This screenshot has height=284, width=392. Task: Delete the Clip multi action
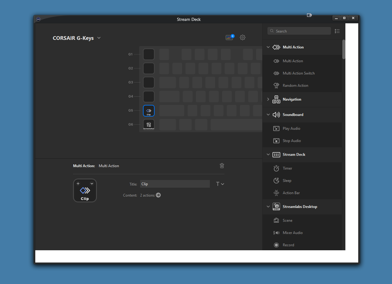coord(222,166)
